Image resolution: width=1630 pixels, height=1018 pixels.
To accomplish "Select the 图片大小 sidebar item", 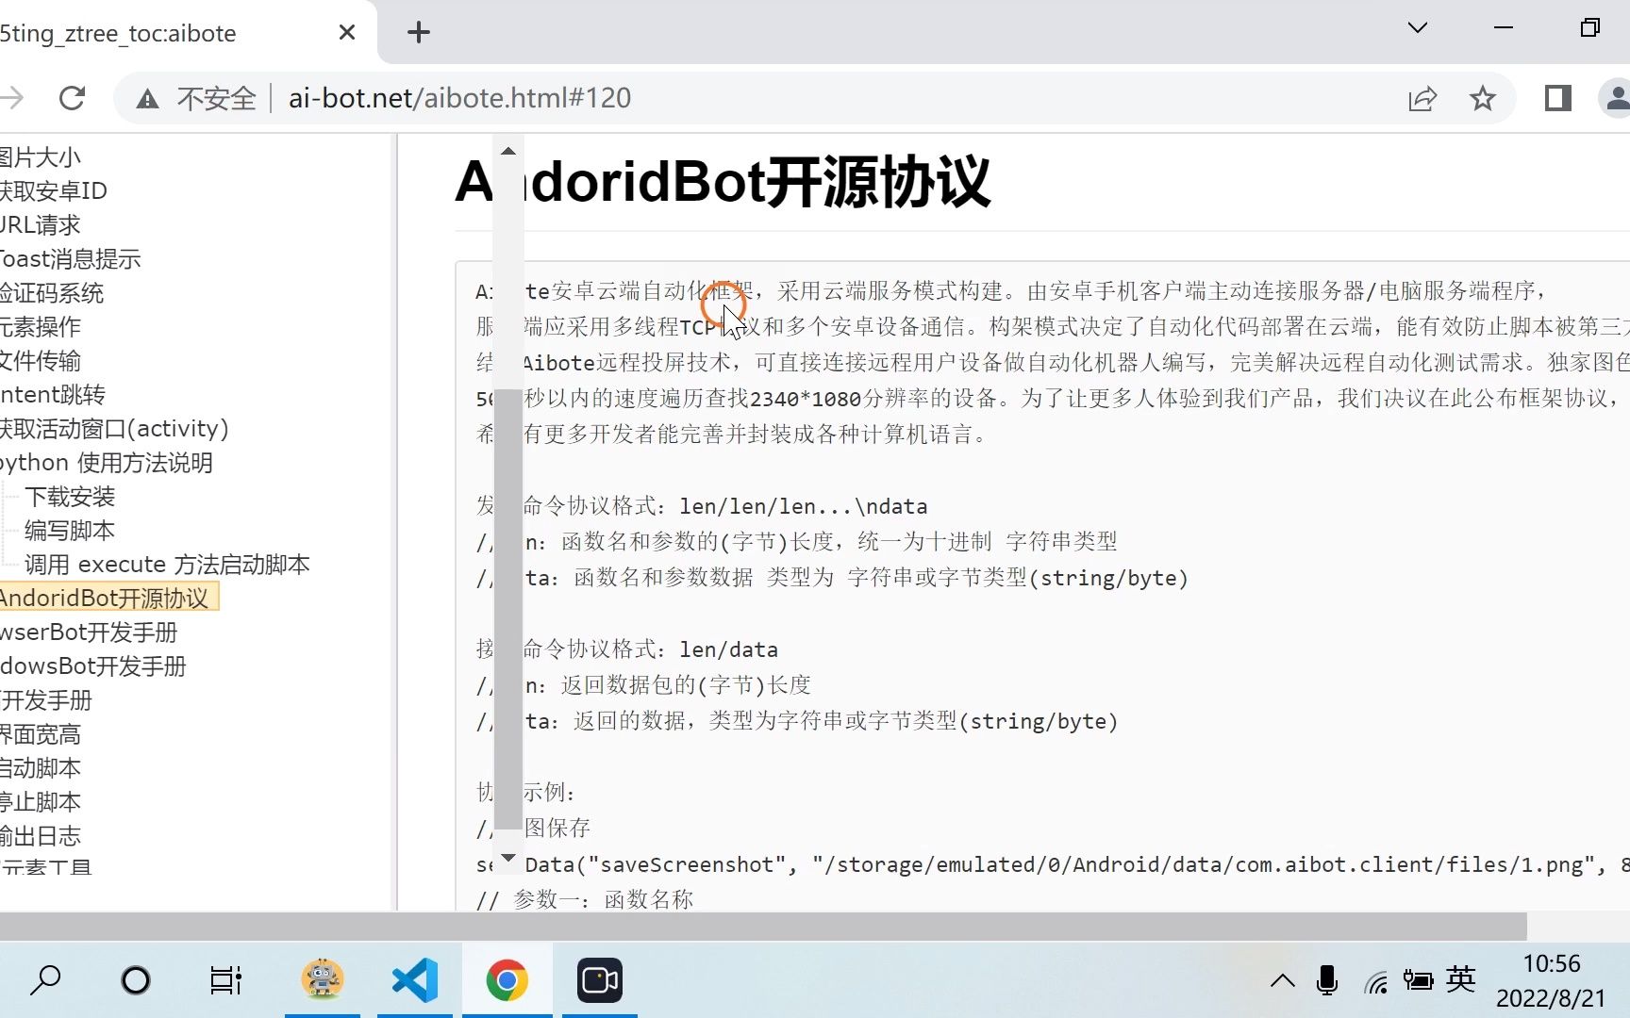I will coord(41,157).
